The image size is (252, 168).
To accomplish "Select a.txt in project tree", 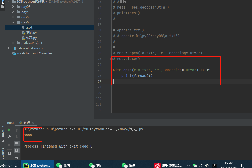I will (x=50, y=27).
